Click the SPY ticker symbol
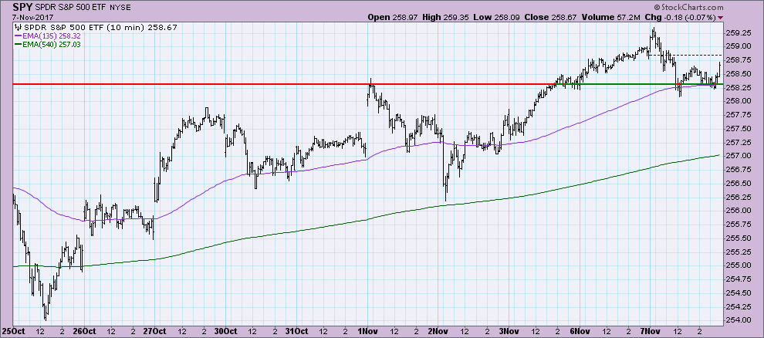The image size is (764, 338). coord(22,8)
